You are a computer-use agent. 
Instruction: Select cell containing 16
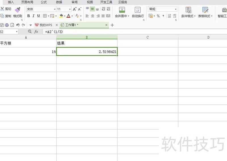click(x=28, y=52)
